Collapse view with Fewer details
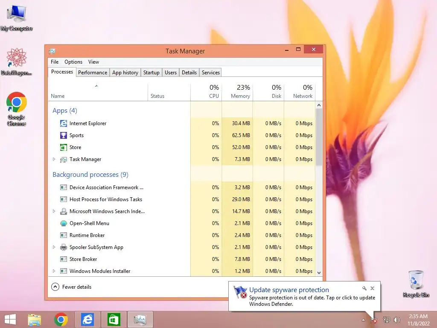 point(71,287)
